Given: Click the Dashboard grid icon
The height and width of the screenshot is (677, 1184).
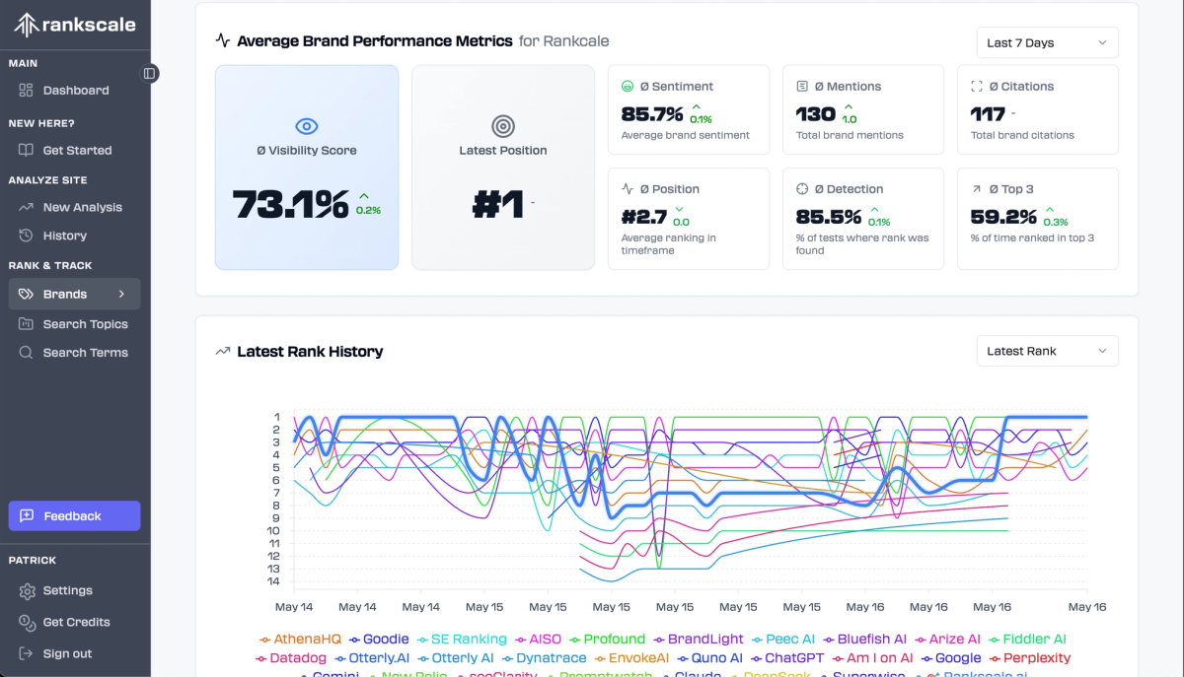Looking at the screenshot, I should pyautogui.click(x=27, y=91).
